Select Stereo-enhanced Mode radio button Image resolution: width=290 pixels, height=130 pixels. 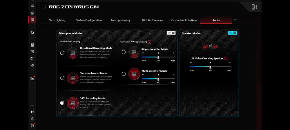click(x=62, y=78)
